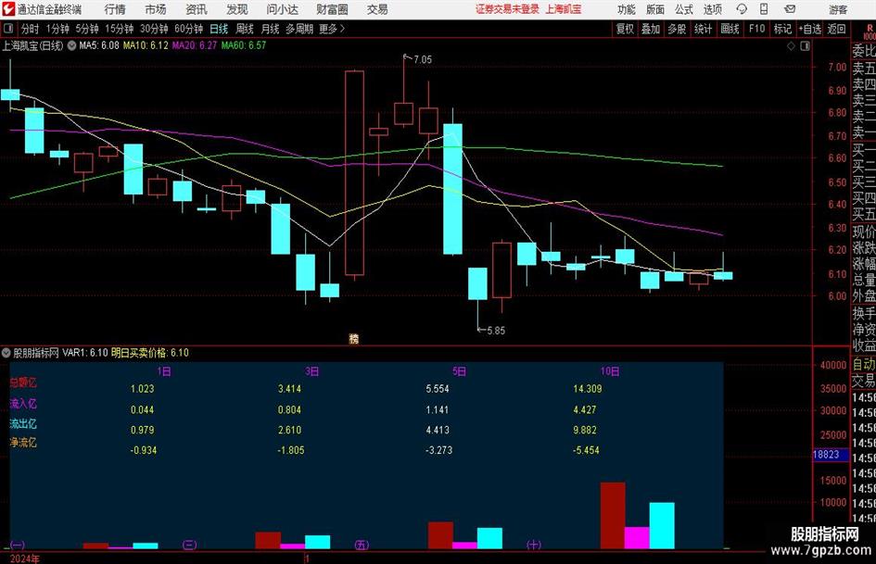Click the 3日 流入亿 value 0.804

(289, 409)
